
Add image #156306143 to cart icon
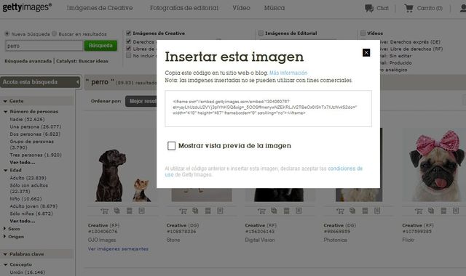tap(261, 211)
